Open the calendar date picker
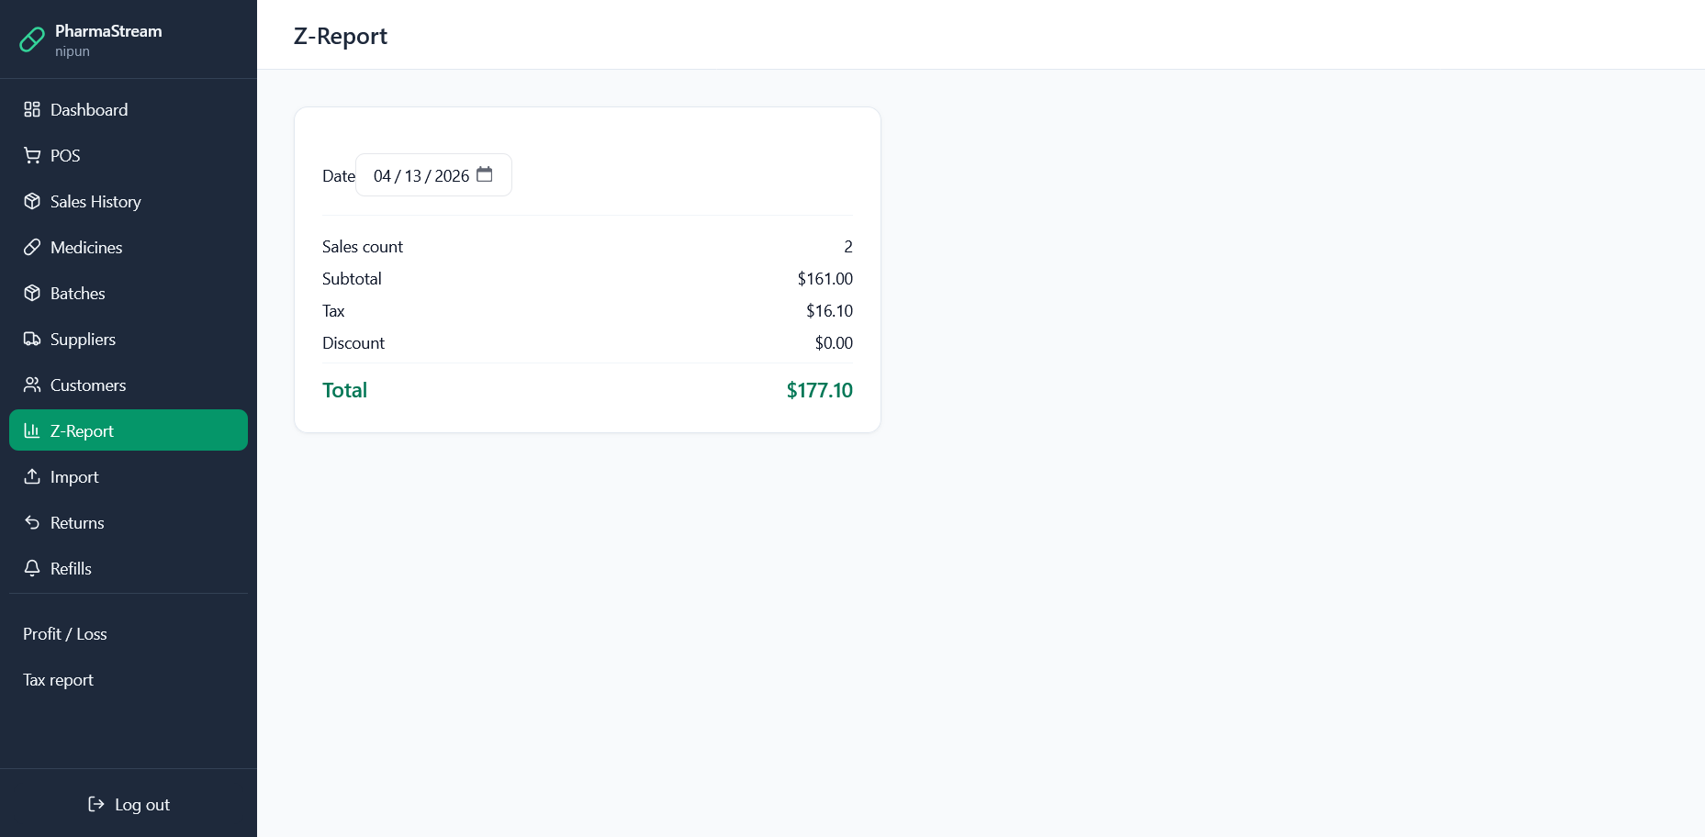This screenshot has width=1705, height=837. coord(485,174)
